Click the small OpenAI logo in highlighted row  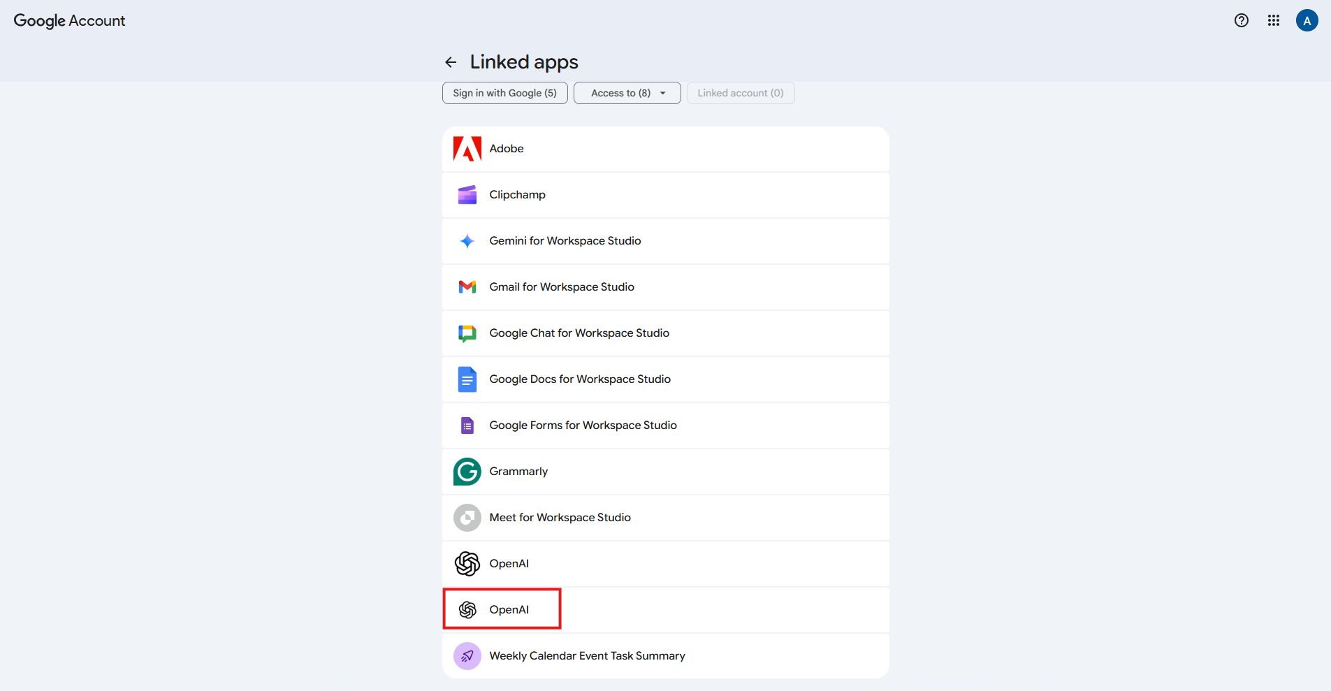click(467, 610)
